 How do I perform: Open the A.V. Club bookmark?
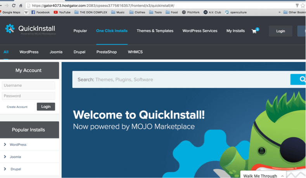(x=212, y=12)
